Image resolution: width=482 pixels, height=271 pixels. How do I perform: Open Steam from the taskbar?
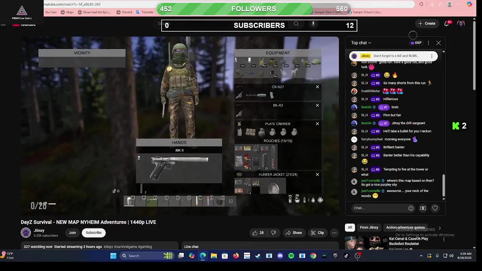pyautogui.click(x=258, y=256)
